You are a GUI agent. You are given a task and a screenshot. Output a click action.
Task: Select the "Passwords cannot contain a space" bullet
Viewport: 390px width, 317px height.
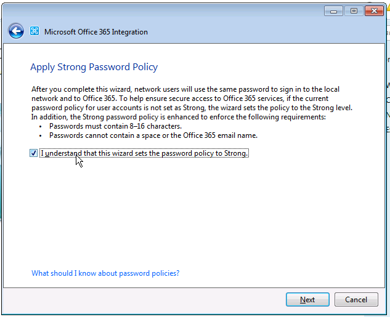click(153, 135)
